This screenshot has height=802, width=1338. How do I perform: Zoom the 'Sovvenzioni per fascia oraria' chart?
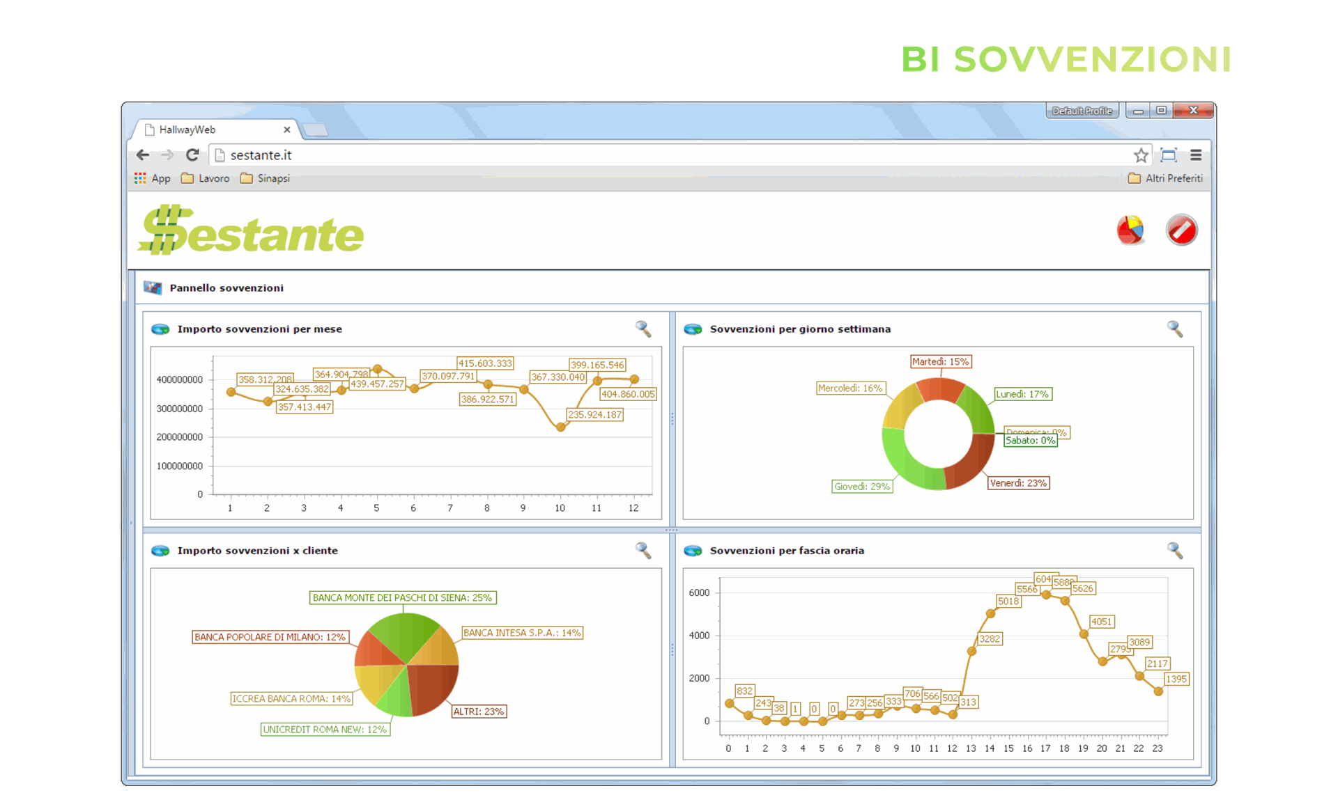click(1174, 550)
